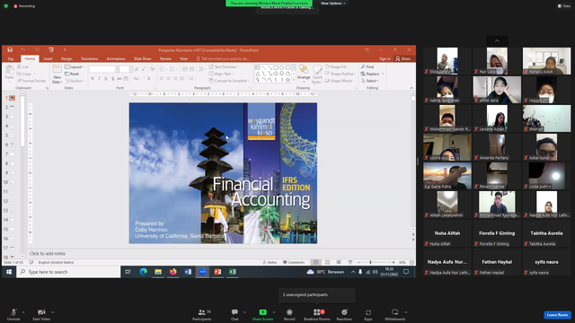This screenshot has width=575, height=323.
Task: Click the Save icon in PowerPoint title bar
Action: [10, 50]
